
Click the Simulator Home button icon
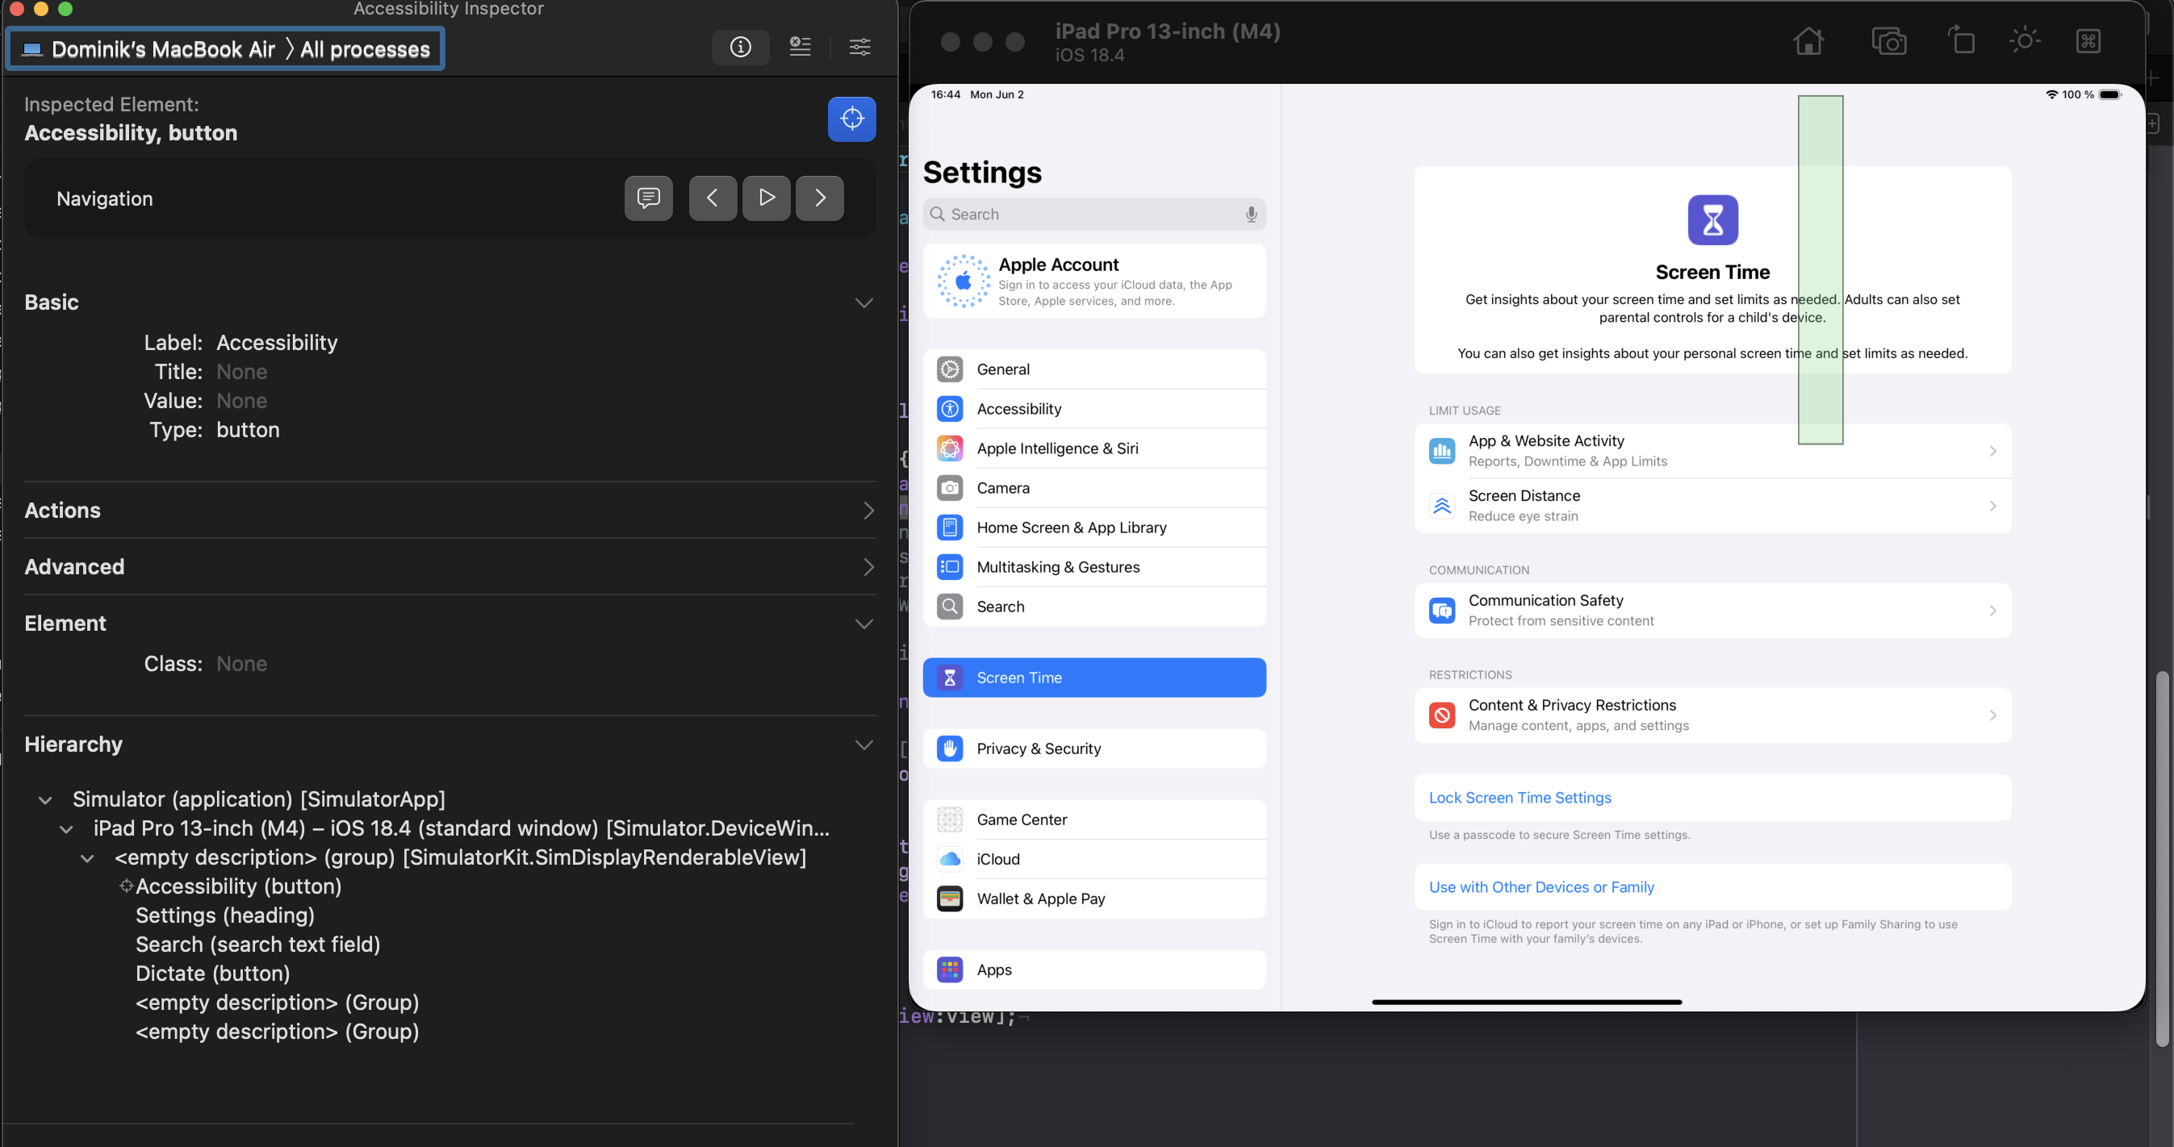[x=1808, y=41]
